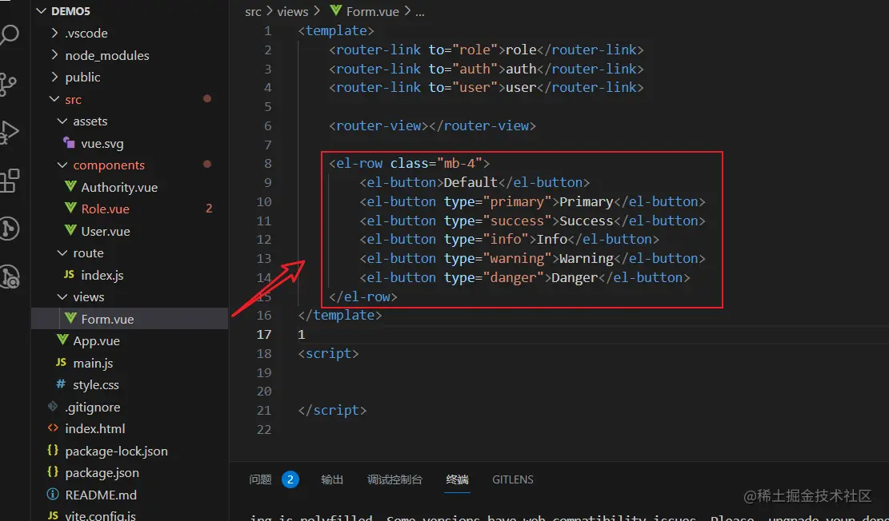Image resolution: width=889 pixels, height=521 pixels.
Task: Expand the public folder
Action: coord(54,77)
